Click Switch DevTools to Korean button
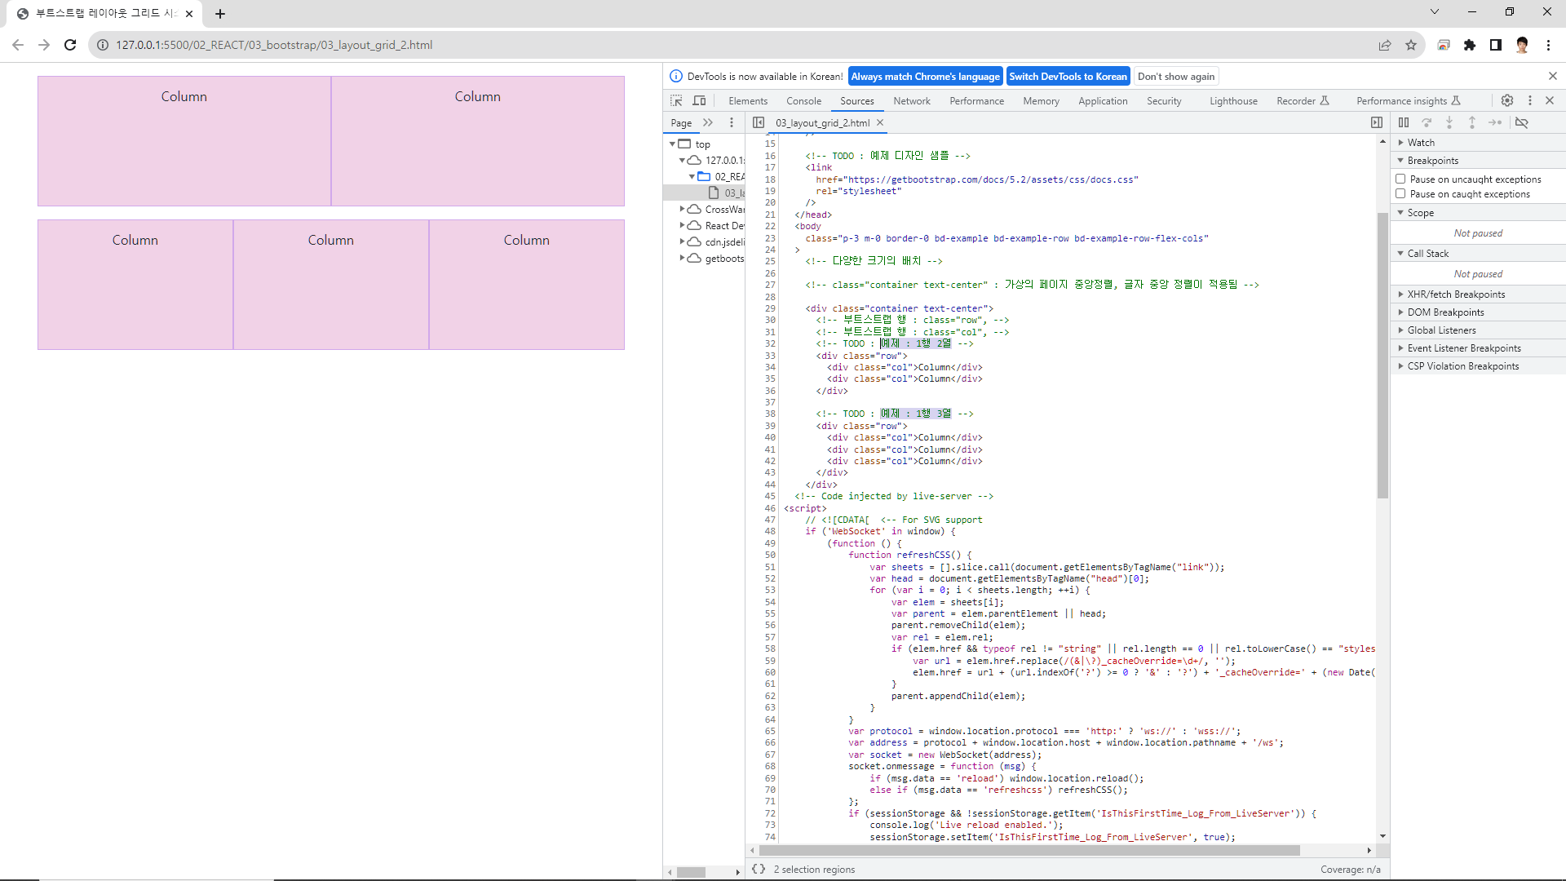Image resolution: width=1566 pixels, height=881 pixels. click(x=1067, y=76)
